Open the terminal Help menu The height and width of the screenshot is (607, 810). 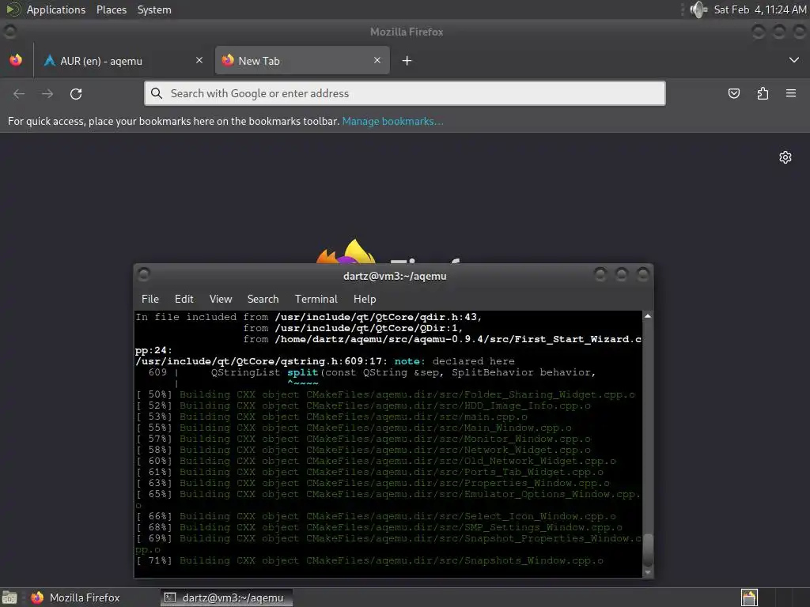coord(365,299)
